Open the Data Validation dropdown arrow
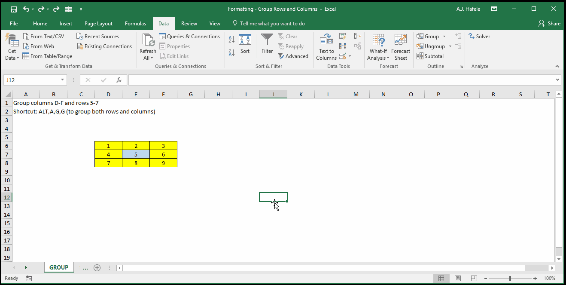This screenshot has width=566, height=285. (350, 56)
